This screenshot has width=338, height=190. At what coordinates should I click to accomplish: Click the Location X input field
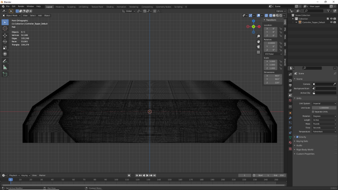pos(271,28)
